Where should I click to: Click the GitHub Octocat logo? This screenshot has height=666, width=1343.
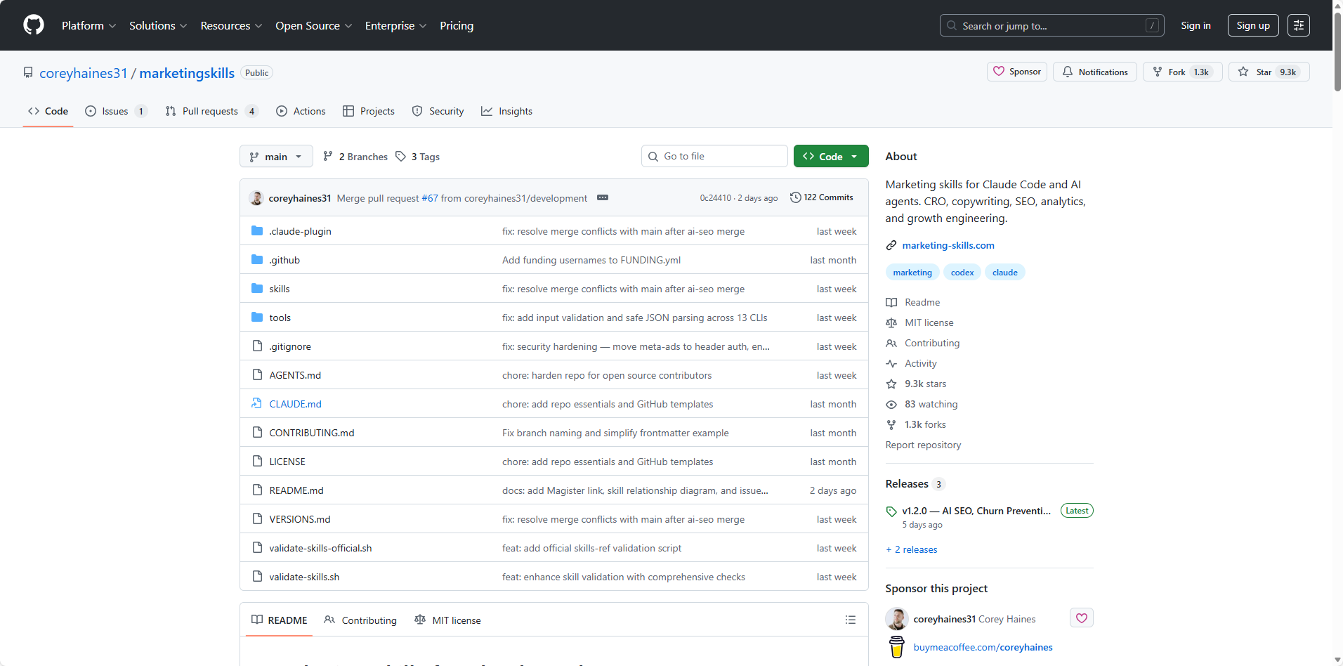(x=34, y=25)
